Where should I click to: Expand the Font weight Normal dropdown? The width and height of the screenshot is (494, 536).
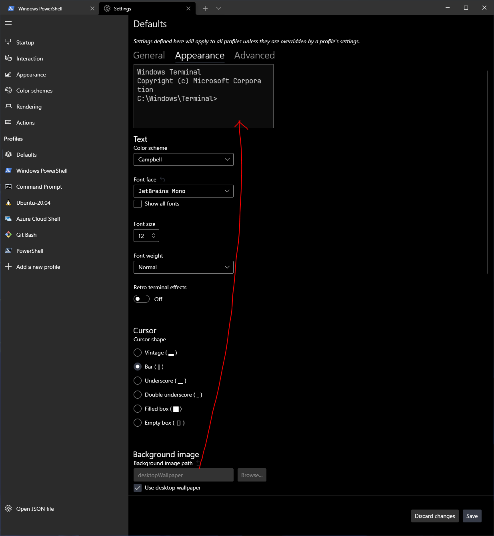click(183, 267)
